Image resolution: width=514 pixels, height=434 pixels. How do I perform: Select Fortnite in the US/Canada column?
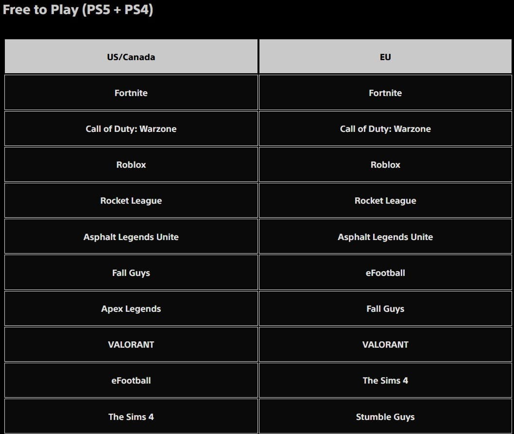(x=131, y=93)
